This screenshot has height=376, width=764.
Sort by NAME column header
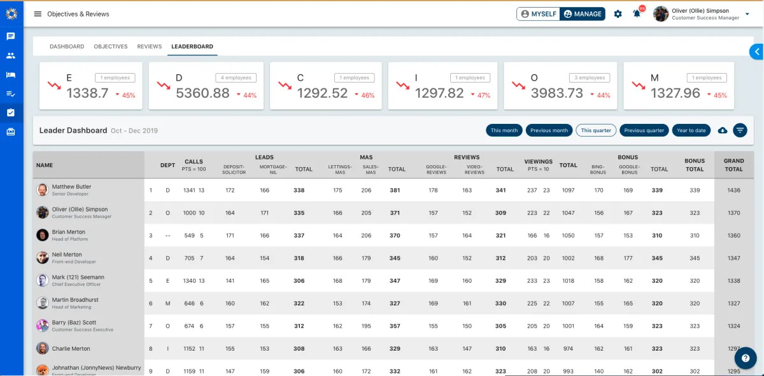[45, 165]
